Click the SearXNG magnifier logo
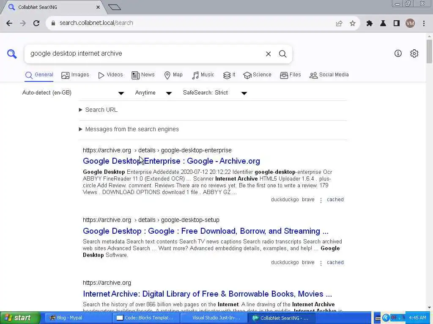 pos(12,54)
